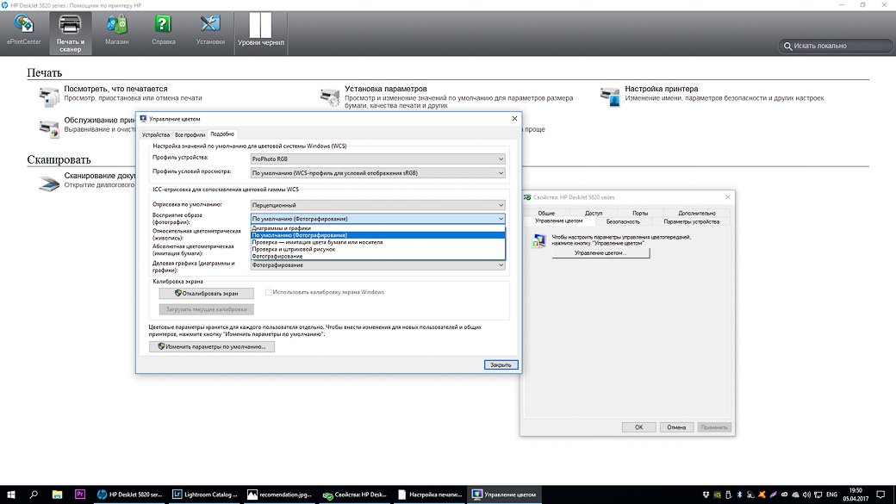Choose the highlighted По умолчанию (Фотографирование) option
The height and width of the screenshot is (504, 896).
[x=377, y=235]
